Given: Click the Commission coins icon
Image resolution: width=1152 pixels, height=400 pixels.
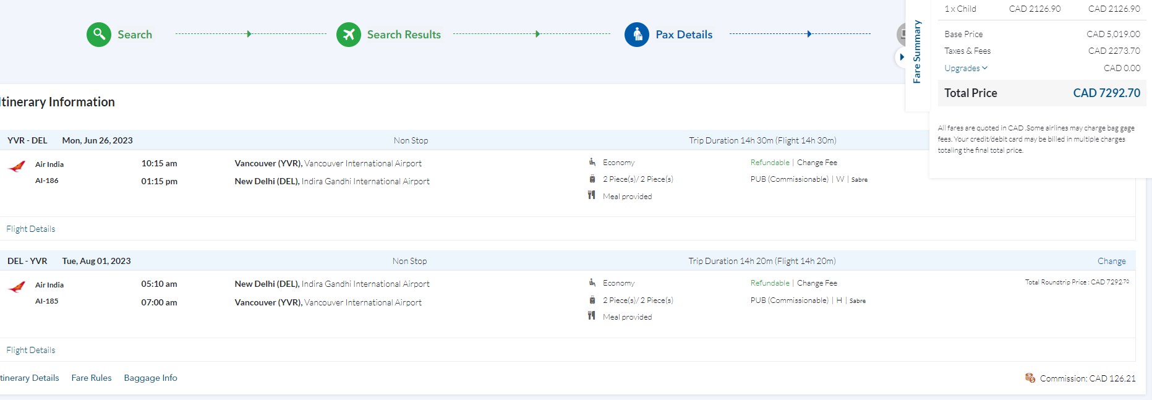Looking at the screenshot, I should (1030, 378).
